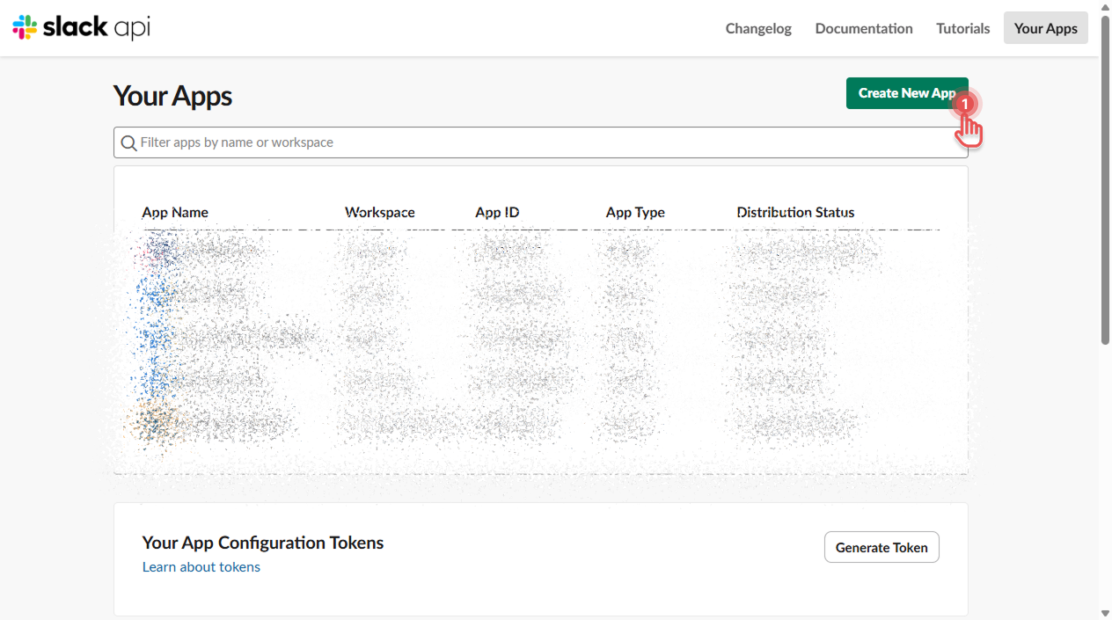Click the Workspace column header
The height and width of the screenshot is (620, 1112).
pyautogui.click(x=380, y=212)
